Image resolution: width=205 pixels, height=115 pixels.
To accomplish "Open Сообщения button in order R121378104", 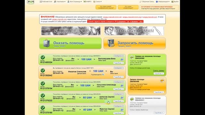I will [x=119, y=82].
